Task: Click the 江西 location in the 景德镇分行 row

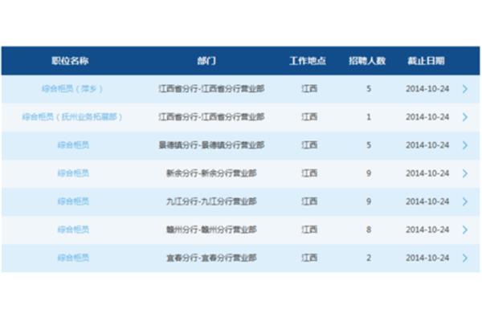Action: (x=309, y=145)
